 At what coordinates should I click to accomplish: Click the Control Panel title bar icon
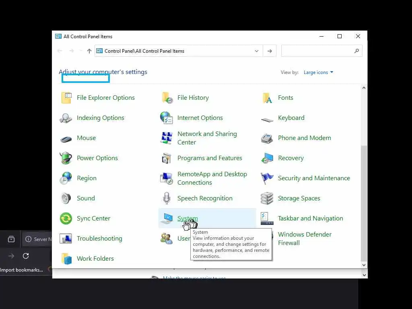[x=58, y=36]
